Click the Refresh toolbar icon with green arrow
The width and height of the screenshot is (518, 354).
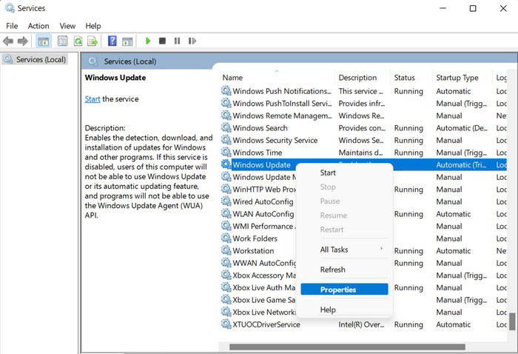[x=78, y=41]
